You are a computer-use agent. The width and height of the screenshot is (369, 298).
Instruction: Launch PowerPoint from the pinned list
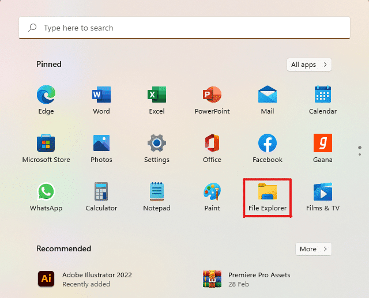click(212, 100)
